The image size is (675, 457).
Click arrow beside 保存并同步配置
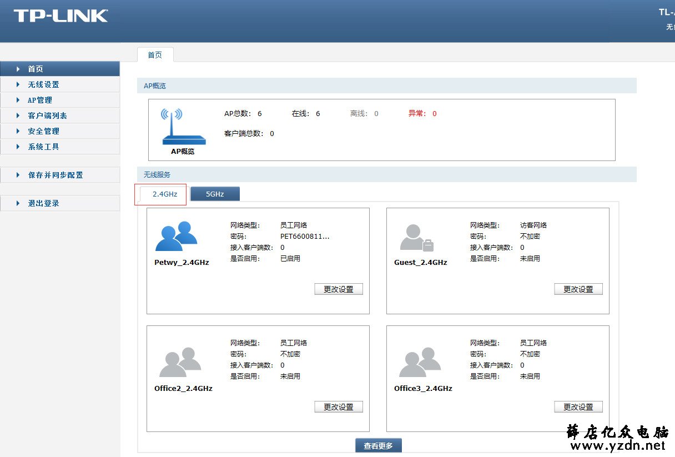pyautogui.click(x=18, y=175)
